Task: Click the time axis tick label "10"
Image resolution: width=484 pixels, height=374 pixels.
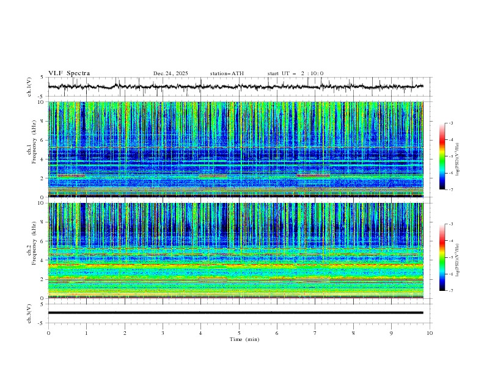Action: [x=430, y=333]
